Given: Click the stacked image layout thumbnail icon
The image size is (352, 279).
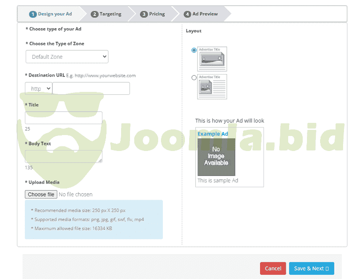Looking at the screenshot, I should [212, 59].
